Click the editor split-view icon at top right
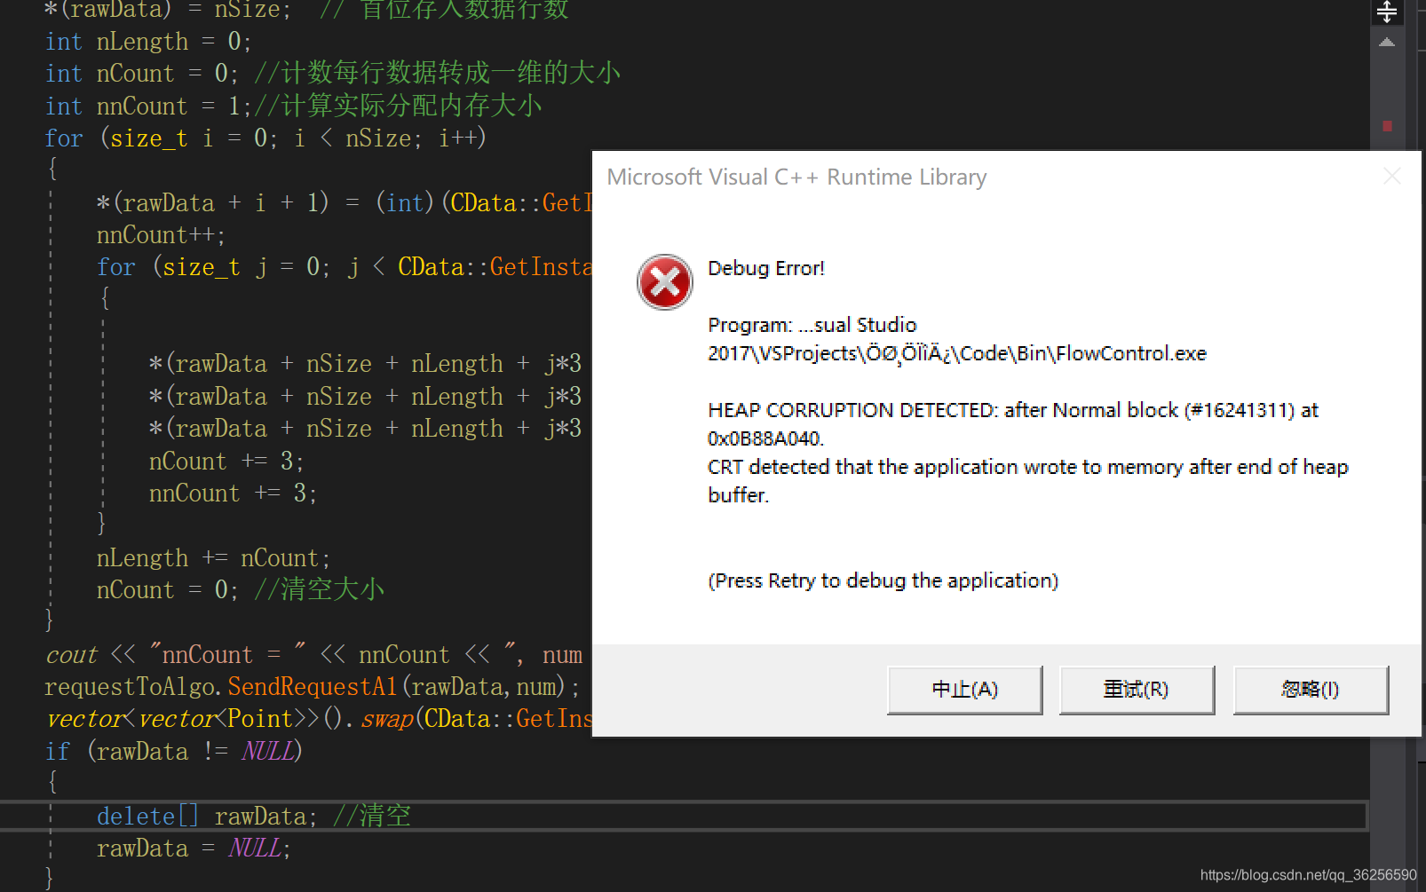Viewport: 1426px width, 892px height. click(x=1387, y=12)
